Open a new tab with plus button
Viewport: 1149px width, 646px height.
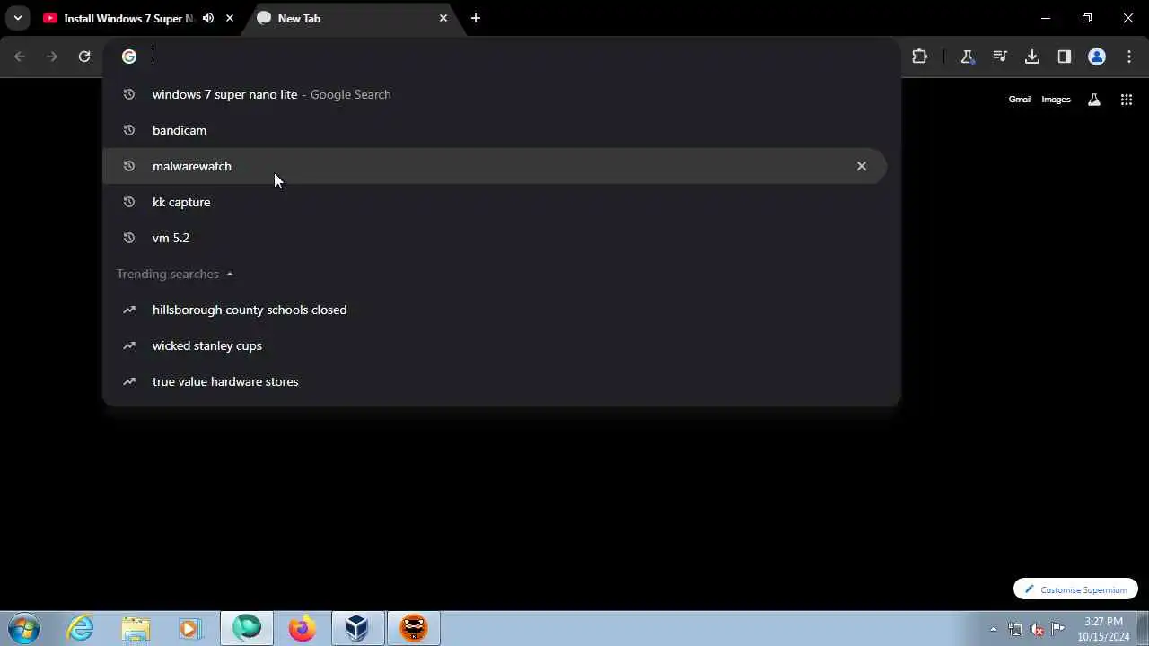point(476,18)
